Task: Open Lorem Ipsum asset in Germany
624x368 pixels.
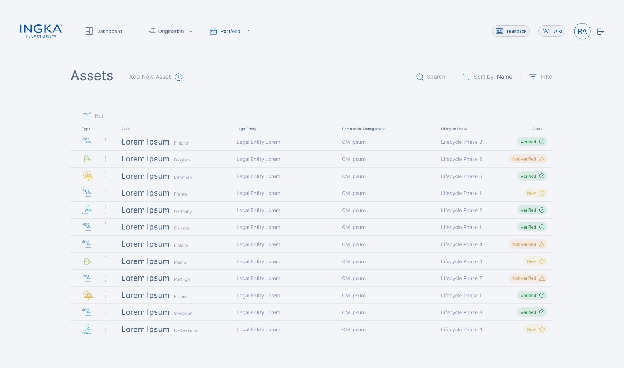Action: tap(145, 210)
